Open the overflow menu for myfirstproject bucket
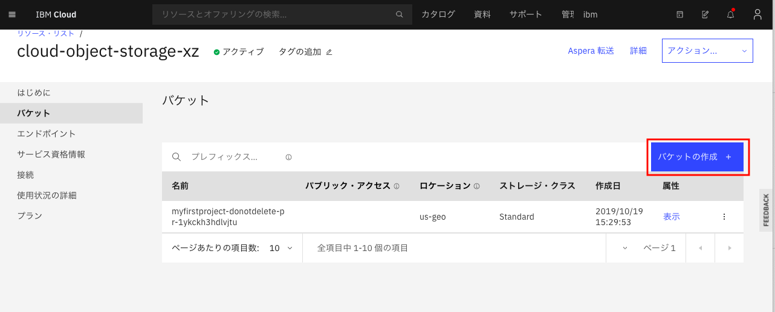Viewport: 775px width, 312px height. coord(724,217)
